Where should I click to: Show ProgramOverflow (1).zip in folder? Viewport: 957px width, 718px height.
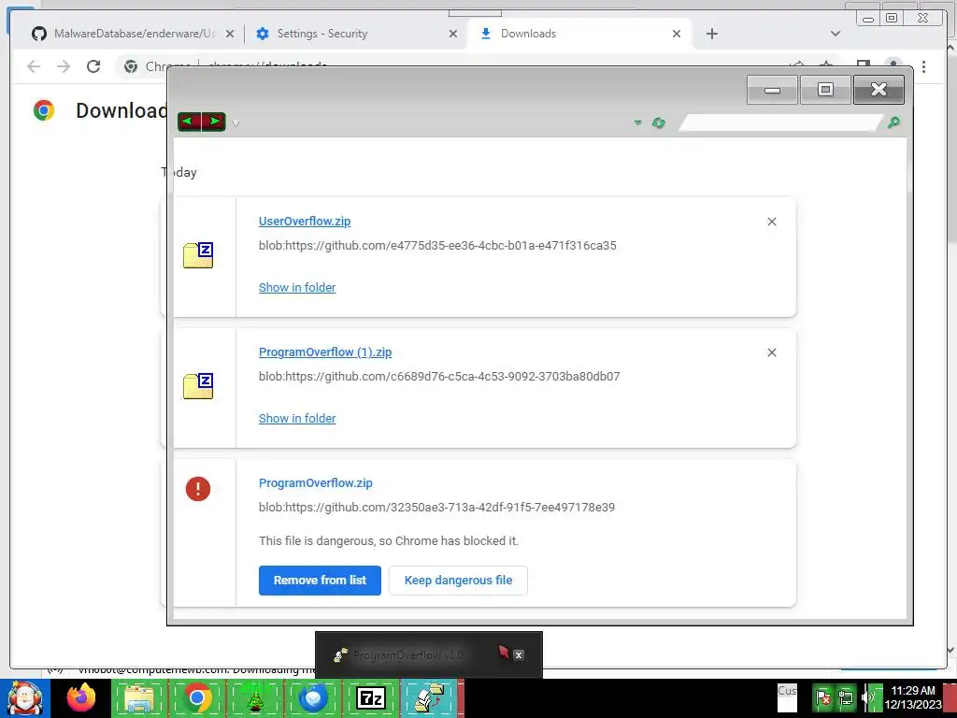pos(297,418)
